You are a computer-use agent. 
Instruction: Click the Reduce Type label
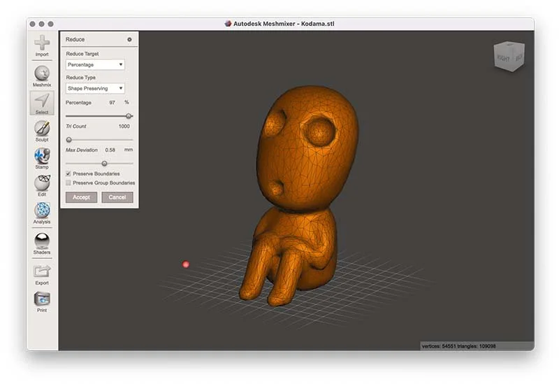coord(80,78)
